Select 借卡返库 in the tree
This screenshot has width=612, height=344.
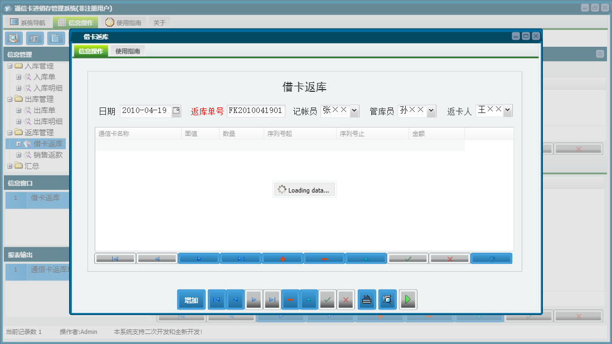click(x=47, y=144)
